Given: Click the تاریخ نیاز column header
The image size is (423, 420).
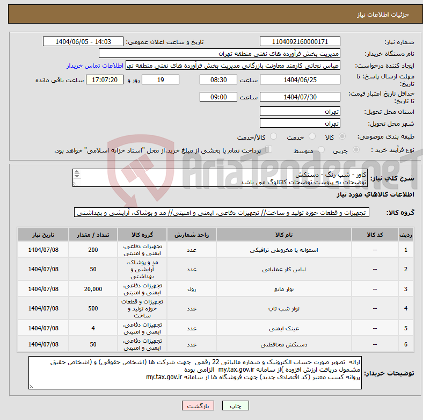Looking at the screenshot, I should [43, 235].
